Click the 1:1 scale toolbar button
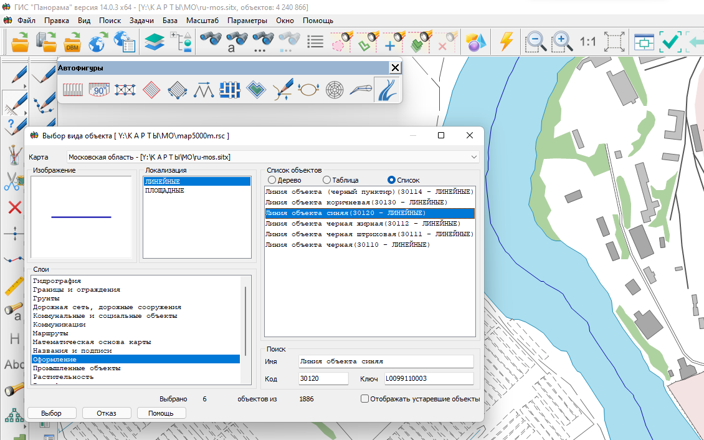Screen dimensions: 704x440 587,42
